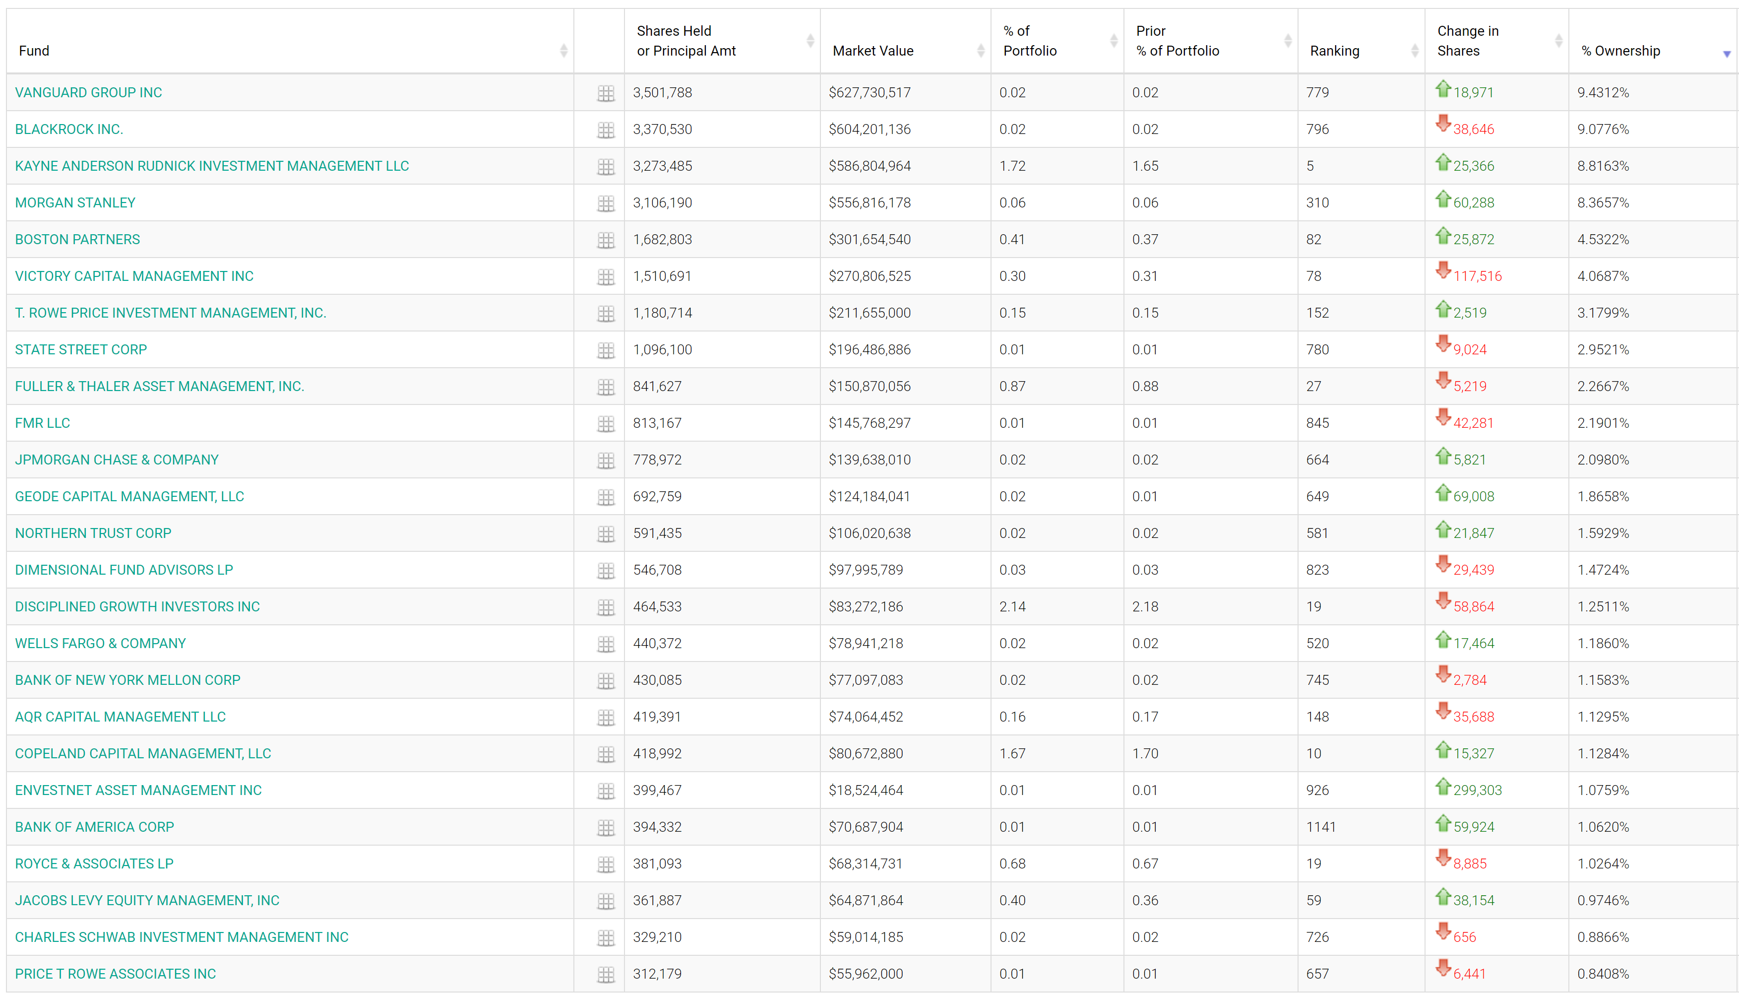Open table icon for T. Rowe Price Investment Management

click(606, 314)
